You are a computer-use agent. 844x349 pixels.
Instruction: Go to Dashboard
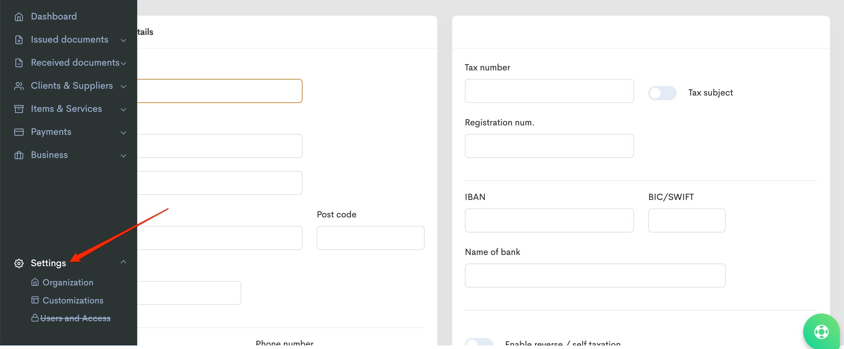coord(54,16)
